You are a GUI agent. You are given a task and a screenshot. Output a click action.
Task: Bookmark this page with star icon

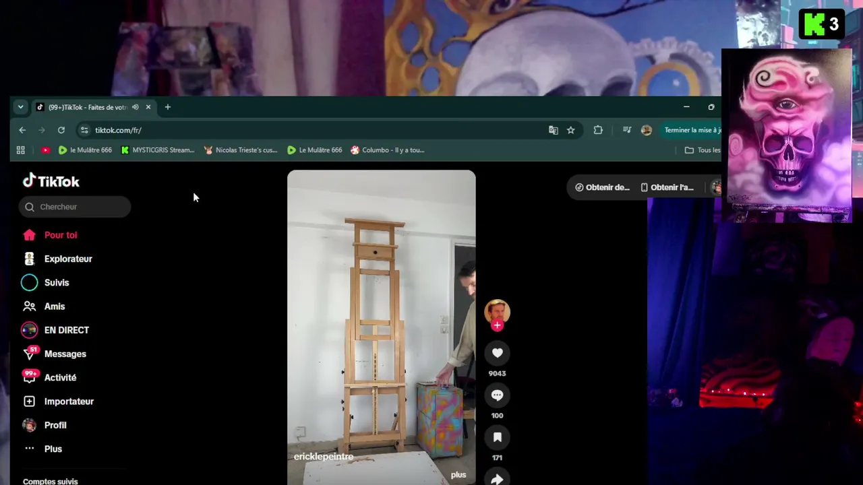(x=571, y=130)
